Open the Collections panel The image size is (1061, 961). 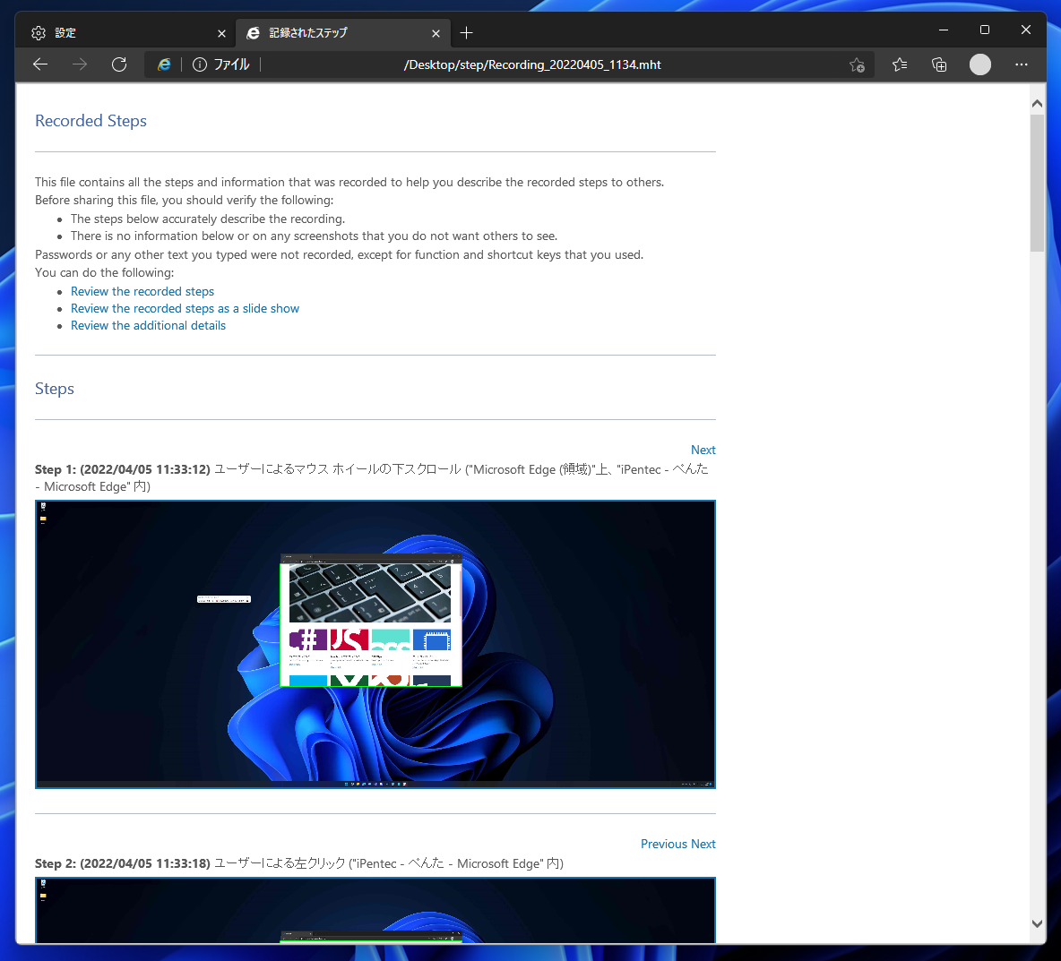tap(939, 64)
